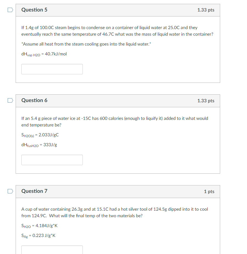Select the SH2O(s) value text in Question 6
Screen dimensions: 247x254
[x=40, y=135]
